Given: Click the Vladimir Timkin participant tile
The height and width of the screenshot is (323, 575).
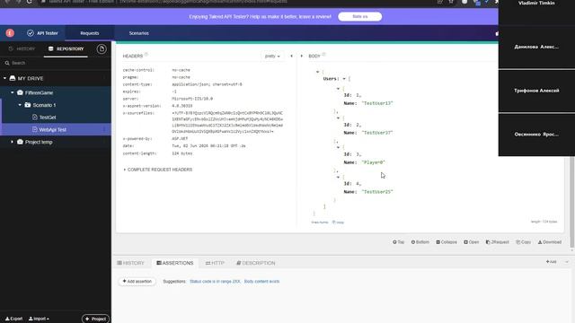Looking at the screenshot, I should [x=536, y=13].
